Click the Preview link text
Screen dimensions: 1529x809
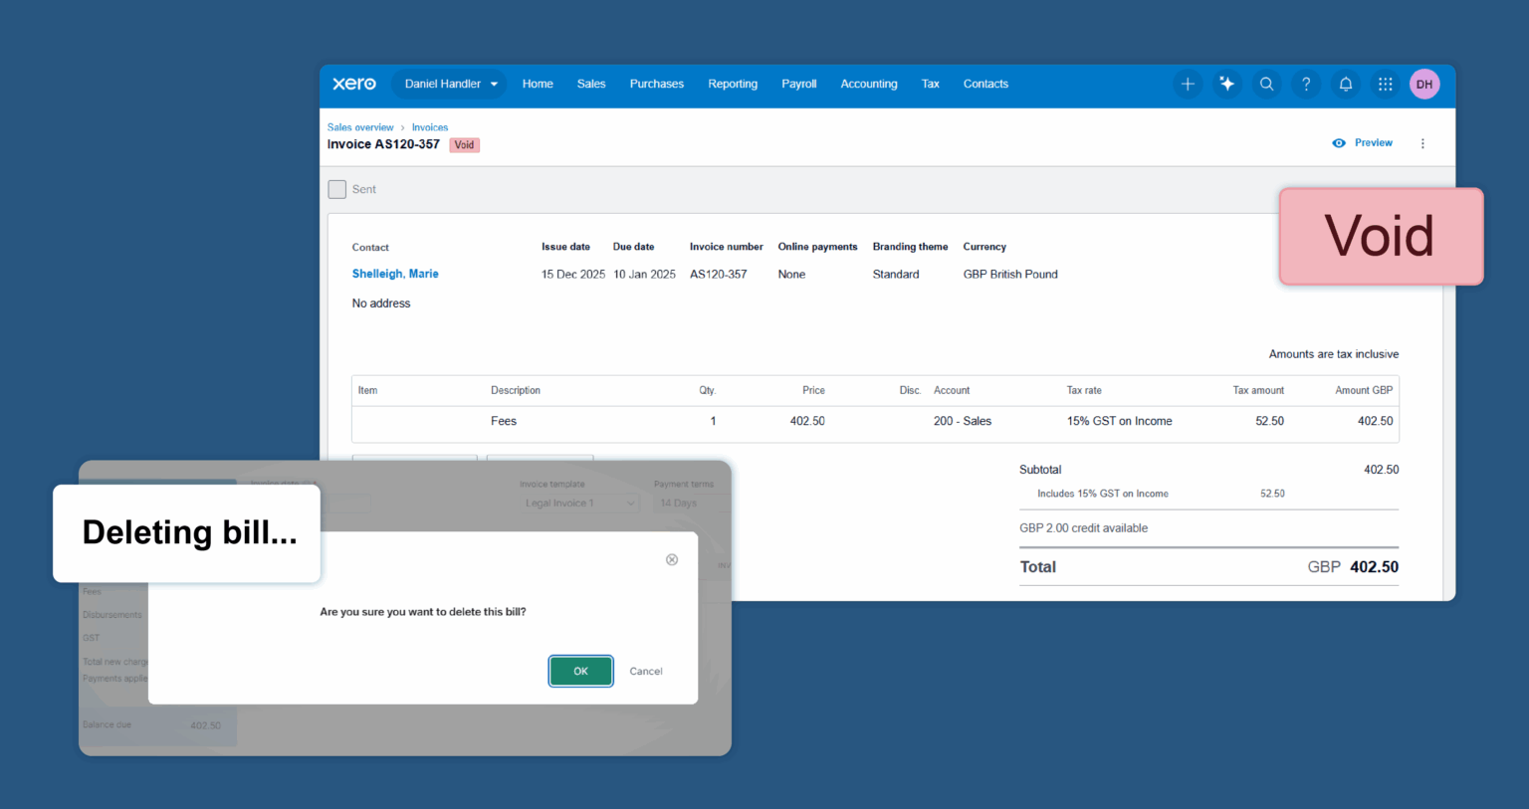click(x=1374, y=143)
